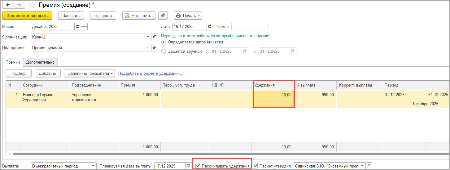Click the paperclip attachments icon
The image size is (450, 170).
(163, 16)
